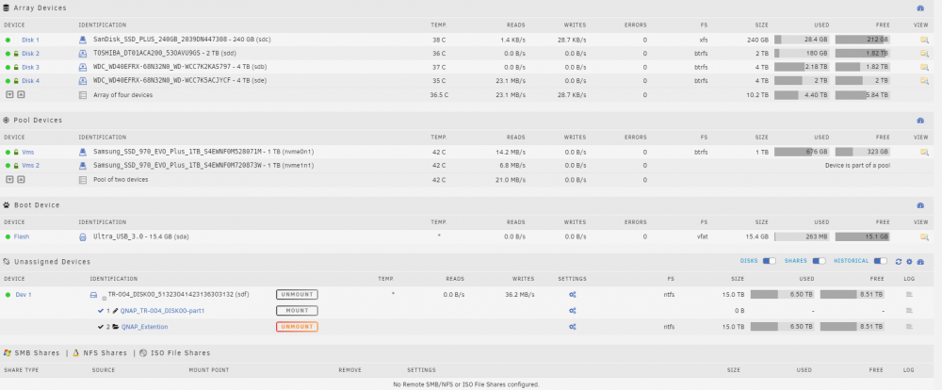The width and height of the screenshot is (942, 390).
Task: Click Pool Devices down-arrow spin control
Action: tap(9, 179)
